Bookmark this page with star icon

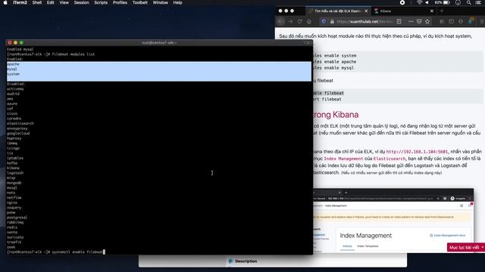pos(427,21)
